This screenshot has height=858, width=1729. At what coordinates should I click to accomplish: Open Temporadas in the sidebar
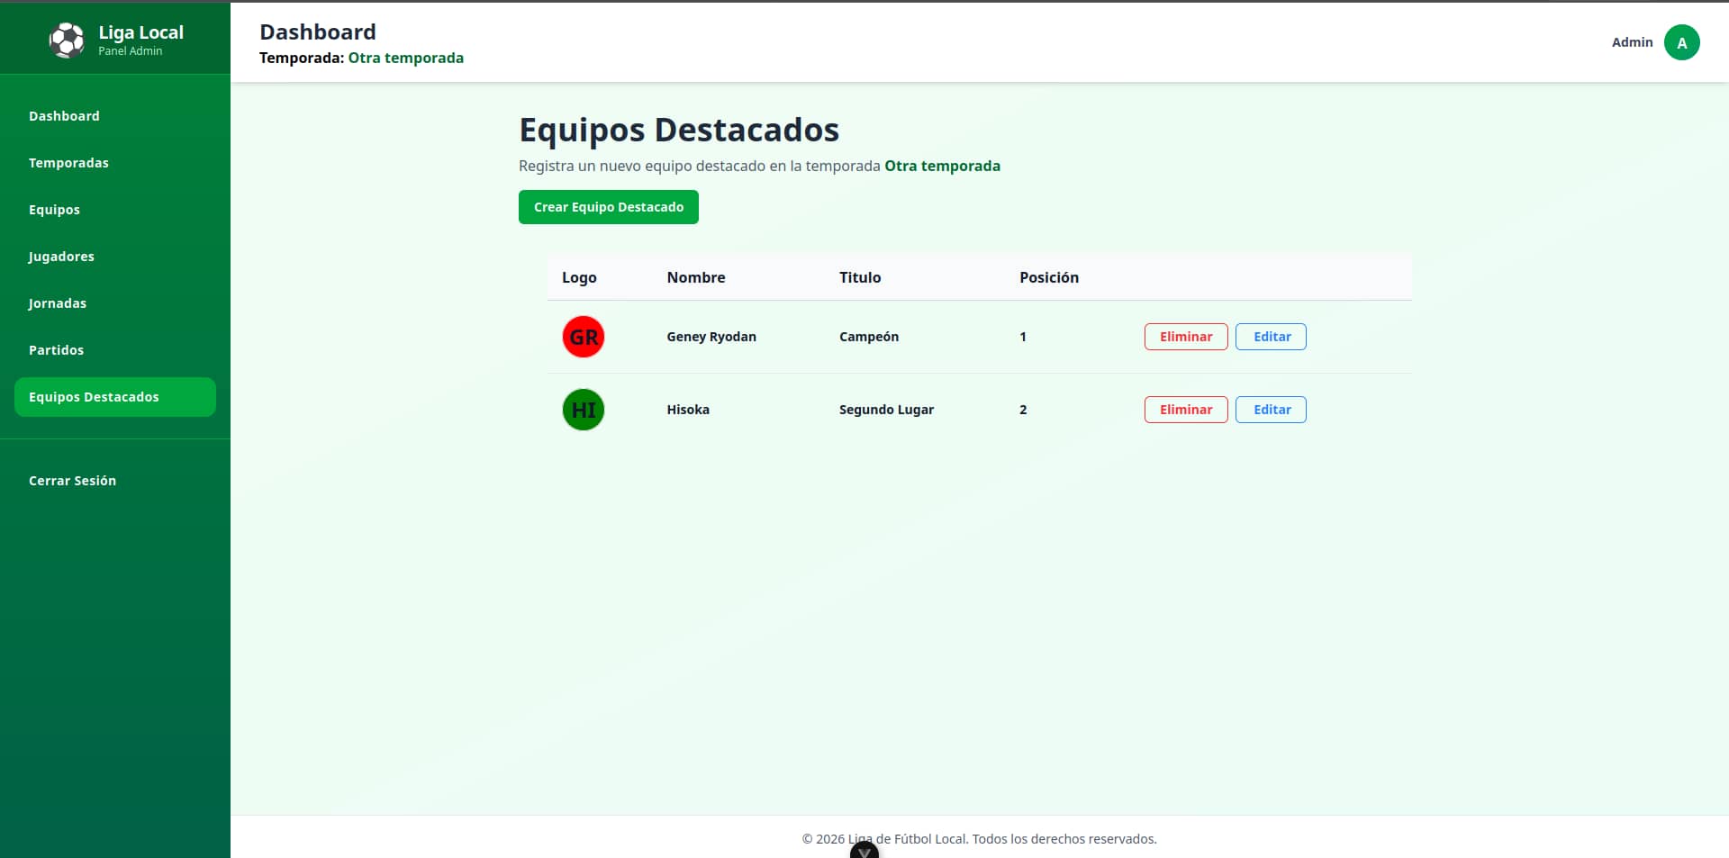click(x=115, y=163)
